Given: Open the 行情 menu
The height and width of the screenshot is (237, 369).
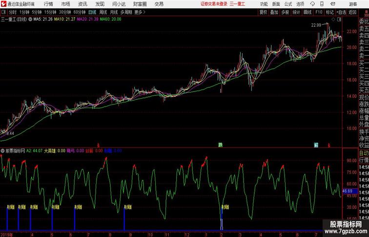Looking at the screenshot, I should click(48, 4).
